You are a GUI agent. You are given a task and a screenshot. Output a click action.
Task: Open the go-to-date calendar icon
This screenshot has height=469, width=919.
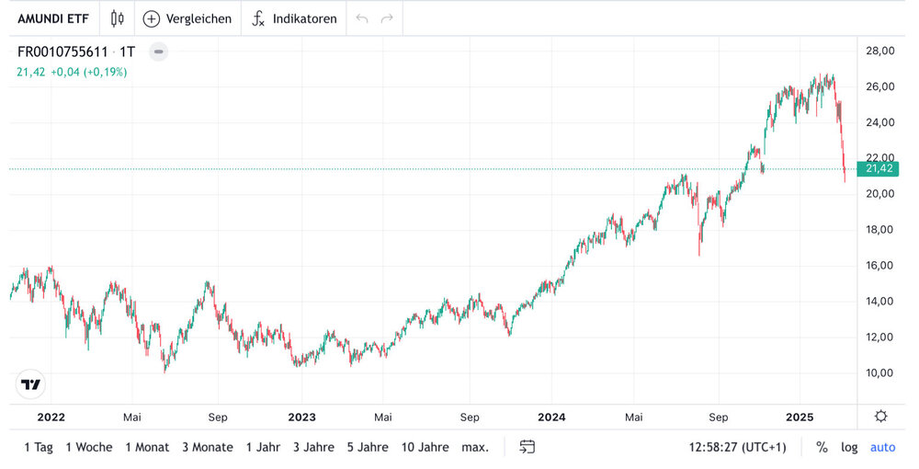click(x=528, y=447)
